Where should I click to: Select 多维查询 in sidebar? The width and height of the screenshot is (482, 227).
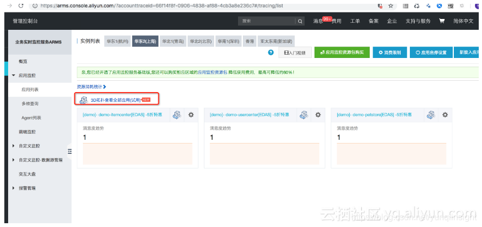coord(30,104)
